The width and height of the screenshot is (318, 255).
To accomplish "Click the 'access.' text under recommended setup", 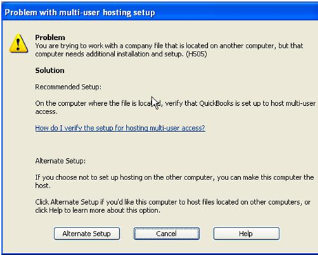I will pyautogui.click(x=46, y=112).
